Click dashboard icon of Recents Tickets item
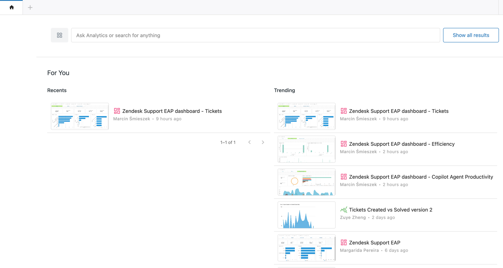The height and width of the screenshot is (268, 503). pyautogui.click(x=117, y=111)
